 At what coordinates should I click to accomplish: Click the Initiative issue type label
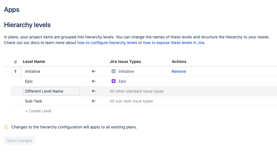(x=126, y=71)
